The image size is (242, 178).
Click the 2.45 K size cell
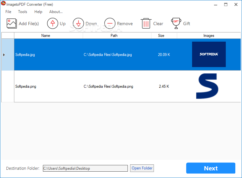pyautogui.click(x=164, y=86)
